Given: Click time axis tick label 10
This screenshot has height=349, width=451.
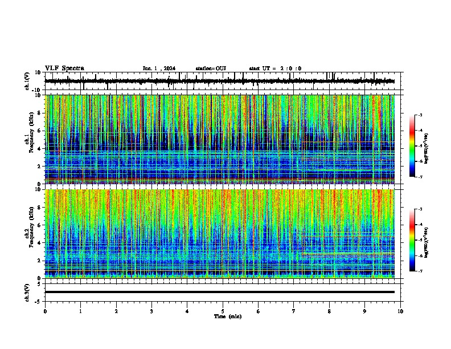Looking at the screenshot, I should 400,311.
